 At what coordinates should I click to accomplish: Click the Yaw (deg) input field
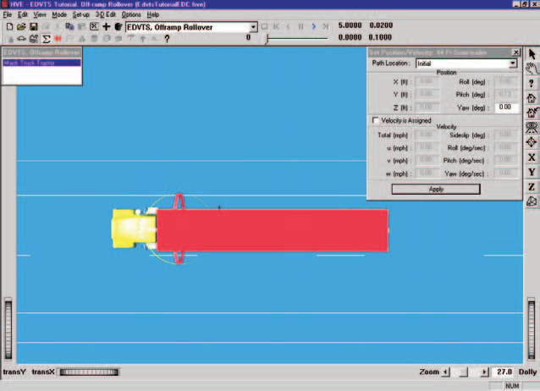pyautogui.click(x=506, y=107)
